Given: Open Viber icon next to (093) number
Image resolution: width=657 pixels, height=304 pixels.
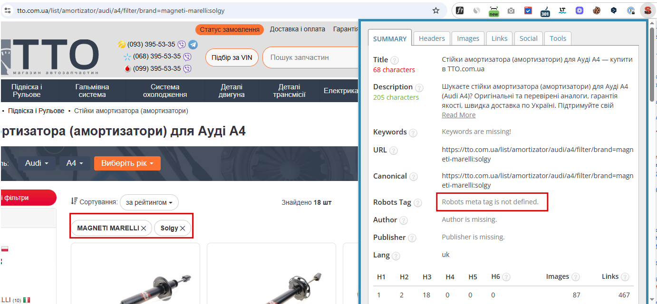Looking at the screenshot, I should coord(182,45).
